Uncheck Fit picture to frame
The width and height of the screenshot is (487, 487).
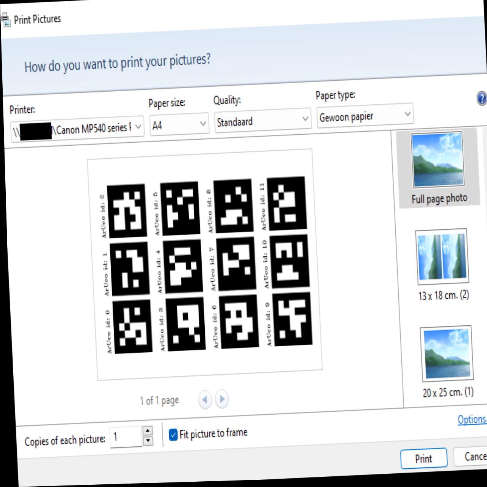click(x=173, y=434)
